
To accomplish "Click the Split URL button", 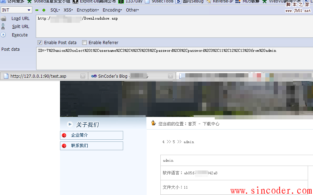I will point(21,27).
